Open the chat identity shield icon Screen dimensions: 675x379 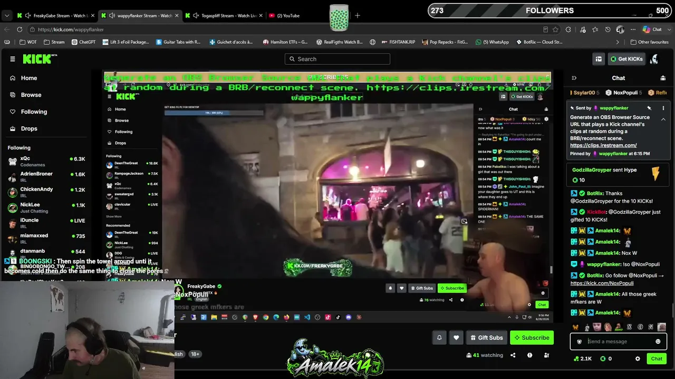click(579, 342)
